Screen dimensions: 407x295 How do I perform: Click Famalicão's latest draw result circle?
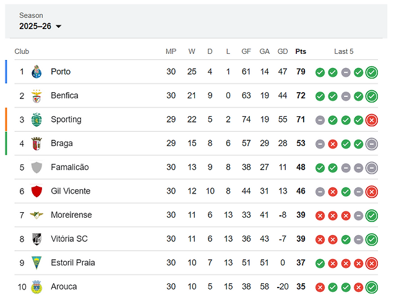coord(372,168)
